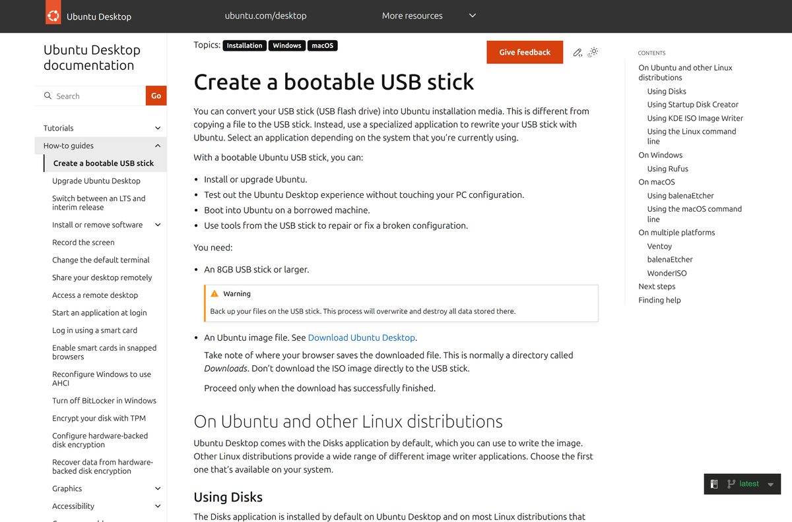Open Upgrade Ubuntu Desktop guide
This screenshot has width=792, height=522.
[x=96, y=181]
